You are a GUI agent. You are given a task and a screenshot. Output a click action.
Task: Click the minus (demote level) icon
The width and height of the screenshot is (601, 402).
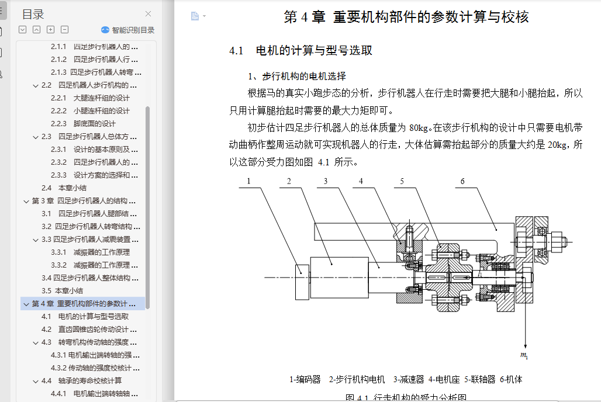point(65,30)
